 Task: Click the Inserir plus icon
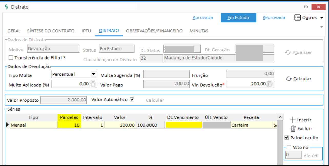(293, 120)
